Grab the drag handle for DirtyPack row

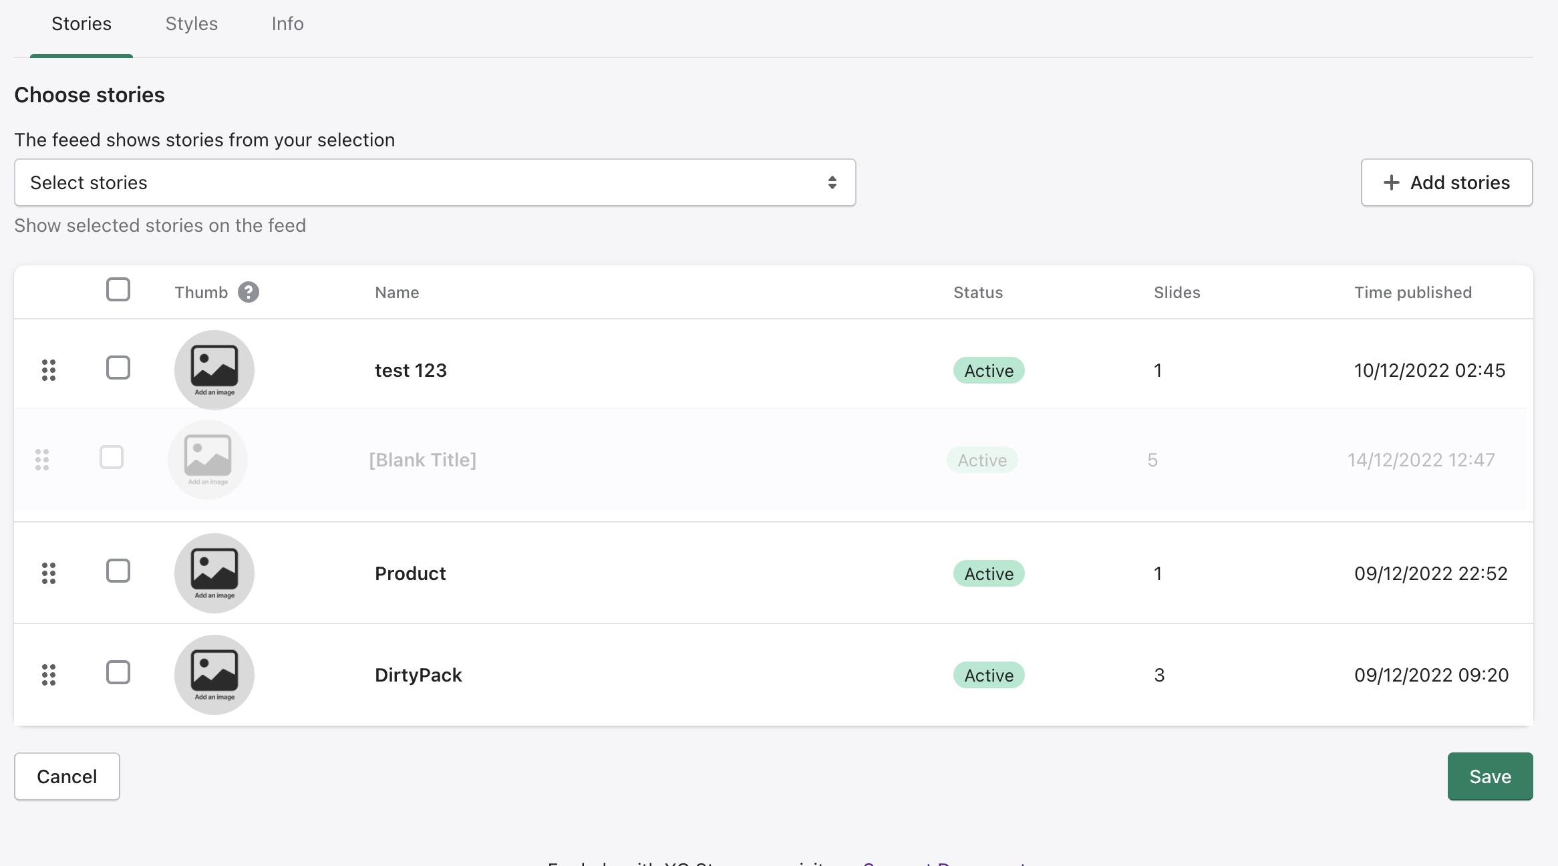pyautogui.click(x=49, y=675)
